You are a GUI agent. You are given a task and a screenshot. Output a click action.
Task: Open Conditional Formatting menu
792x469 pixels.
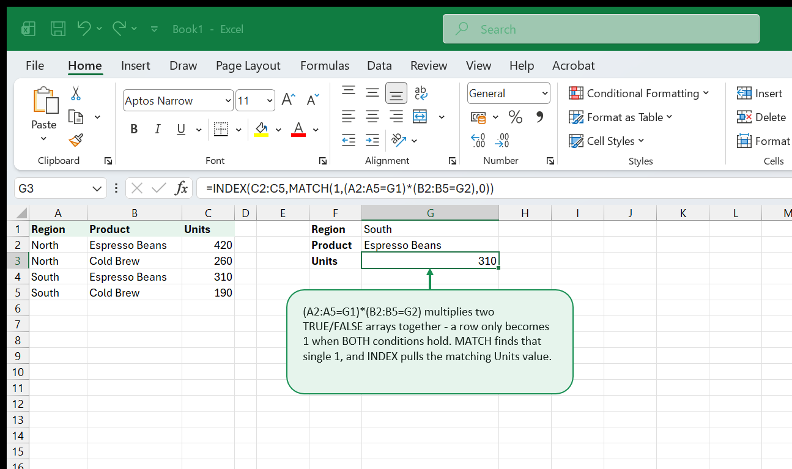click(639, 93)
